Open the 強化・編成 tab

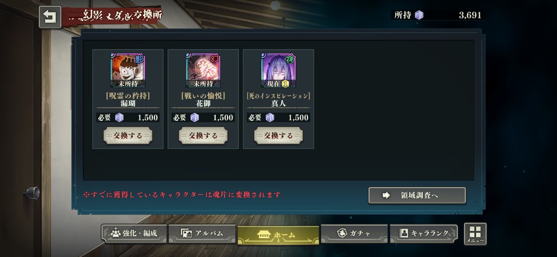point(134,234)
